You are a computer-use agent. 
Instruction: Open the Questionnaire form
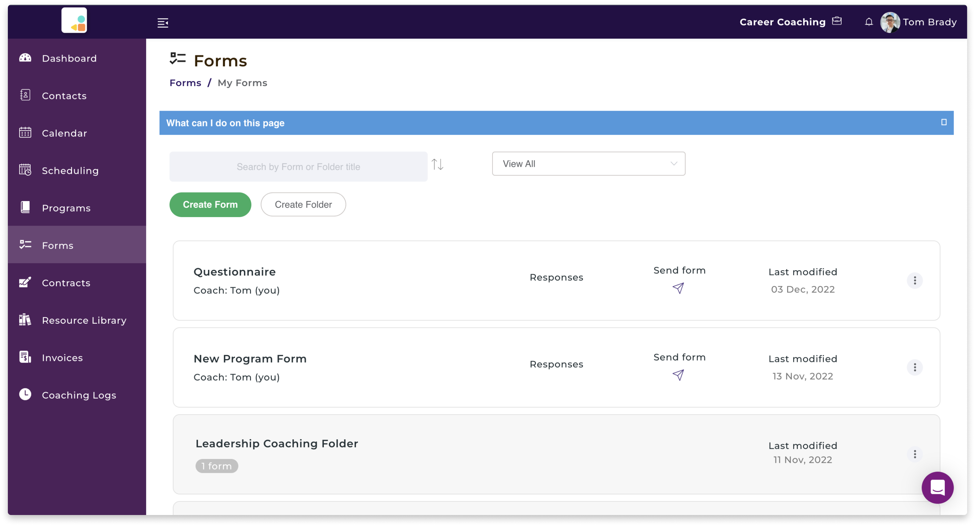234,271
